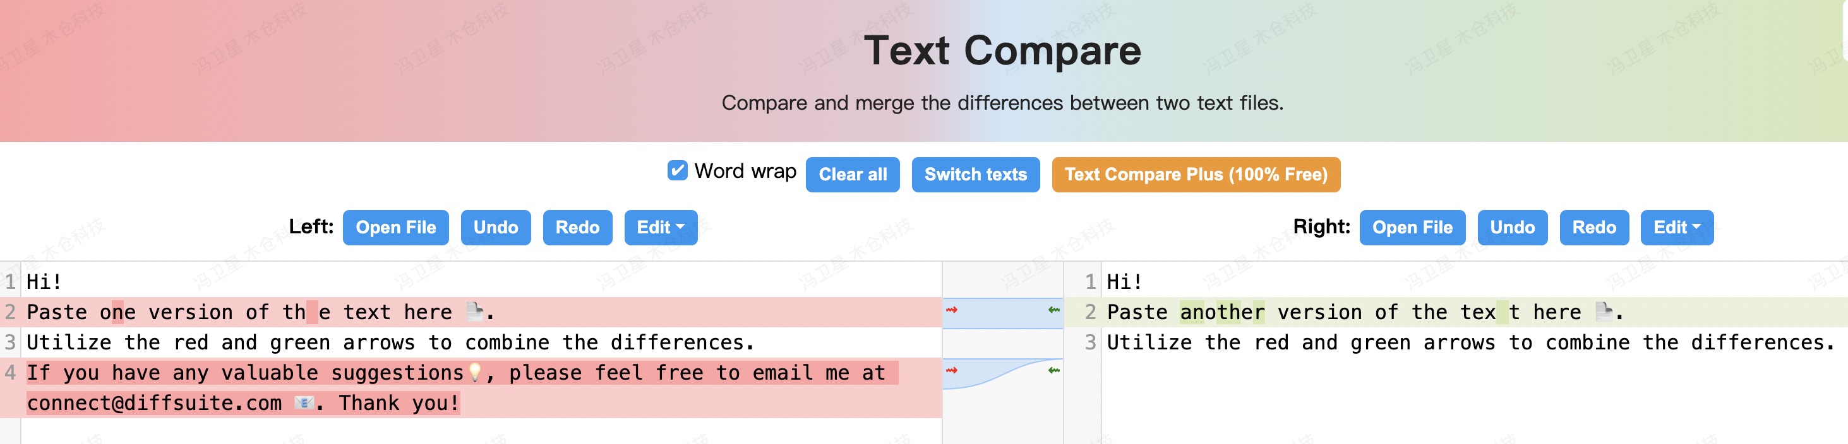1848x444 pixels.
Task: Click the left line "Hi!" text
Action: click(44, 282)
